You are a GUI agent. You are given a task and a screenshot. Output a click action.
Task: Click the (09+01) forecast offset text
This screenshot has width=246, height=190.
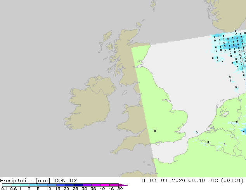point(232,181)
